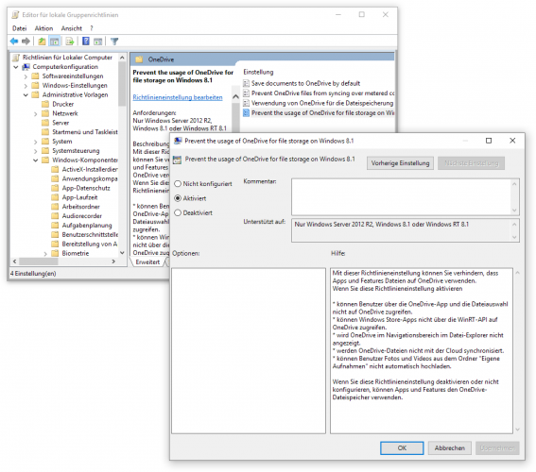Click the folder Up one level icon
This screenshot has height=472, width=536.
[42, 42]
